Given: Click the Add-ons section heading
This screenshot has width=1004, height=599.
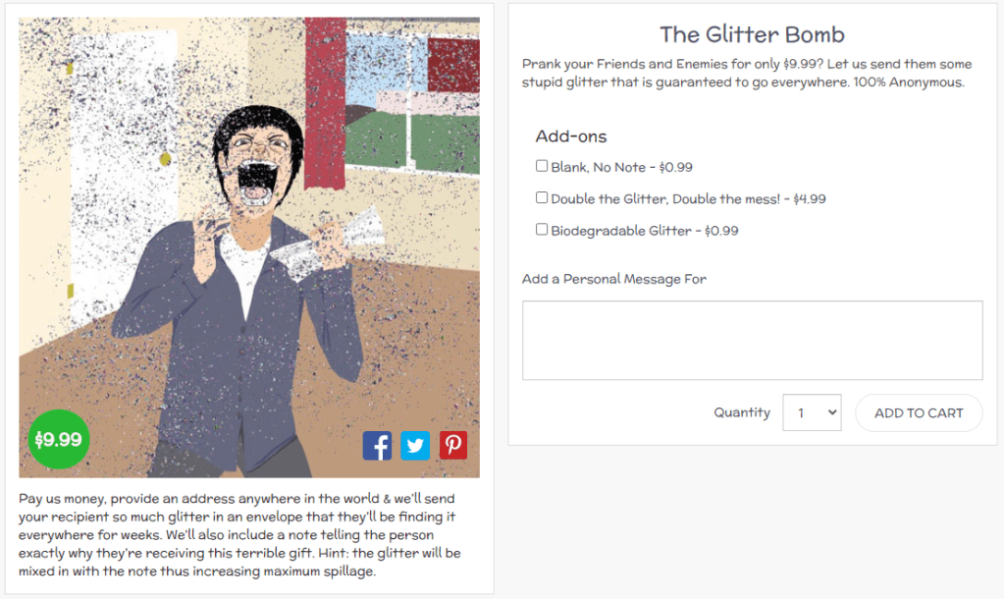Looking at the screenshot, I should click(x=571, y=136).
